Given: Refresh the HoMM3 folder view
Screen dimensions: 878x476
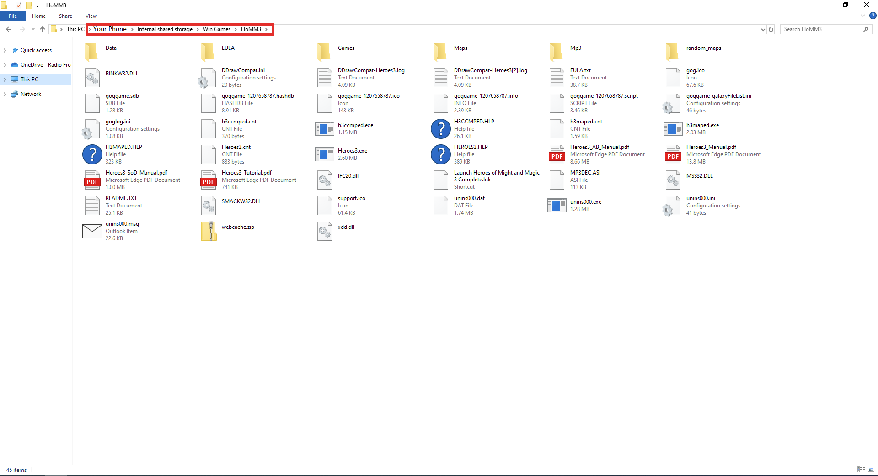Looking at the screenshot, I should pyautogui.click(x=771, y=29).
